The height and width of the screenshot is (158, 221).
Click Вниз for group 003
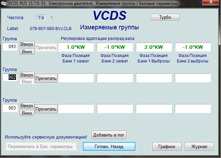click(27, 113)
